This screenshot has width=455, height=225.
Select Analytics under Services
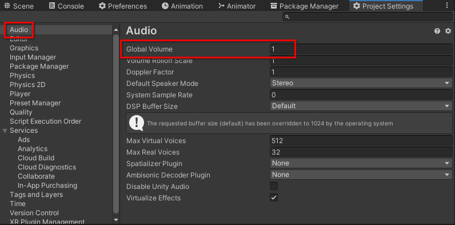(33, 149)
